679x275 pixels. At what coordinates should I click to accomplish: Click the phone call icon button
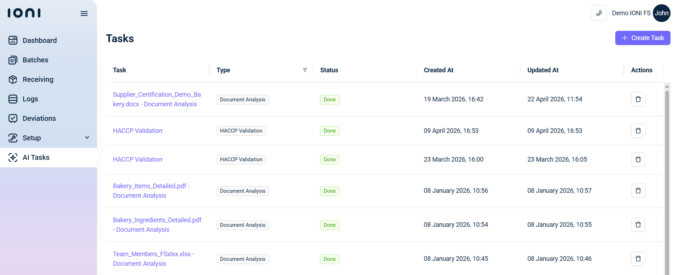click(599, 13)
